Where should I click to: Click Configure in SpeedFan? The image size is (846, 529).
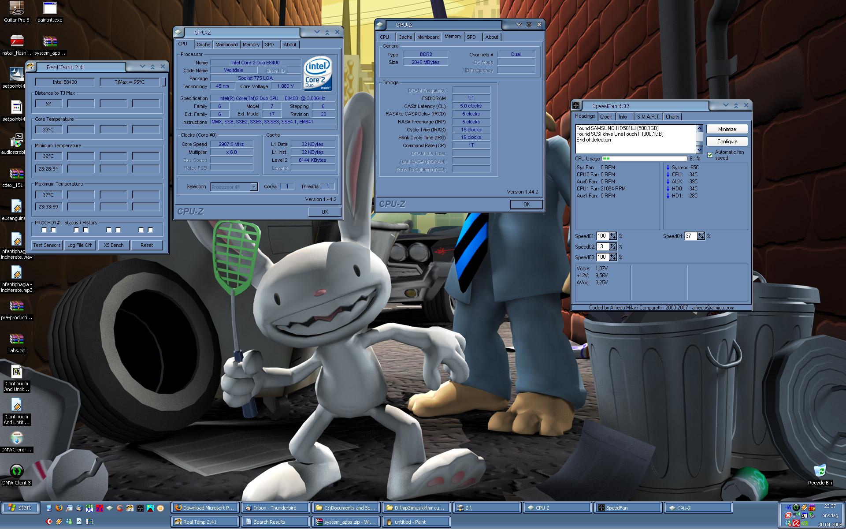click(x=727, y=142)
